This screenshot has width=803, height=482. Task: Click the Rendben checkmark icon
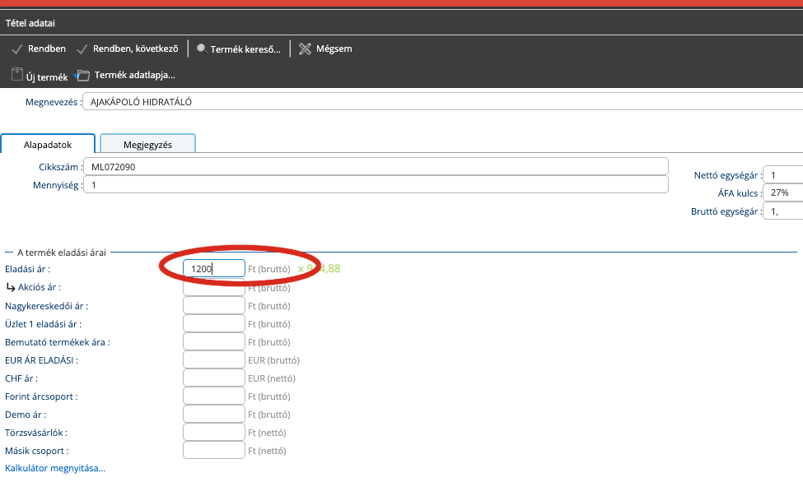coord(16,49)
